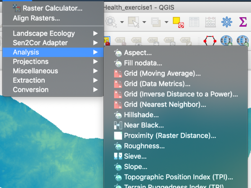Screen dimensions: 251x188
Task: Open the Processing Toolbox gear icon
Action: tap(227, 22)
